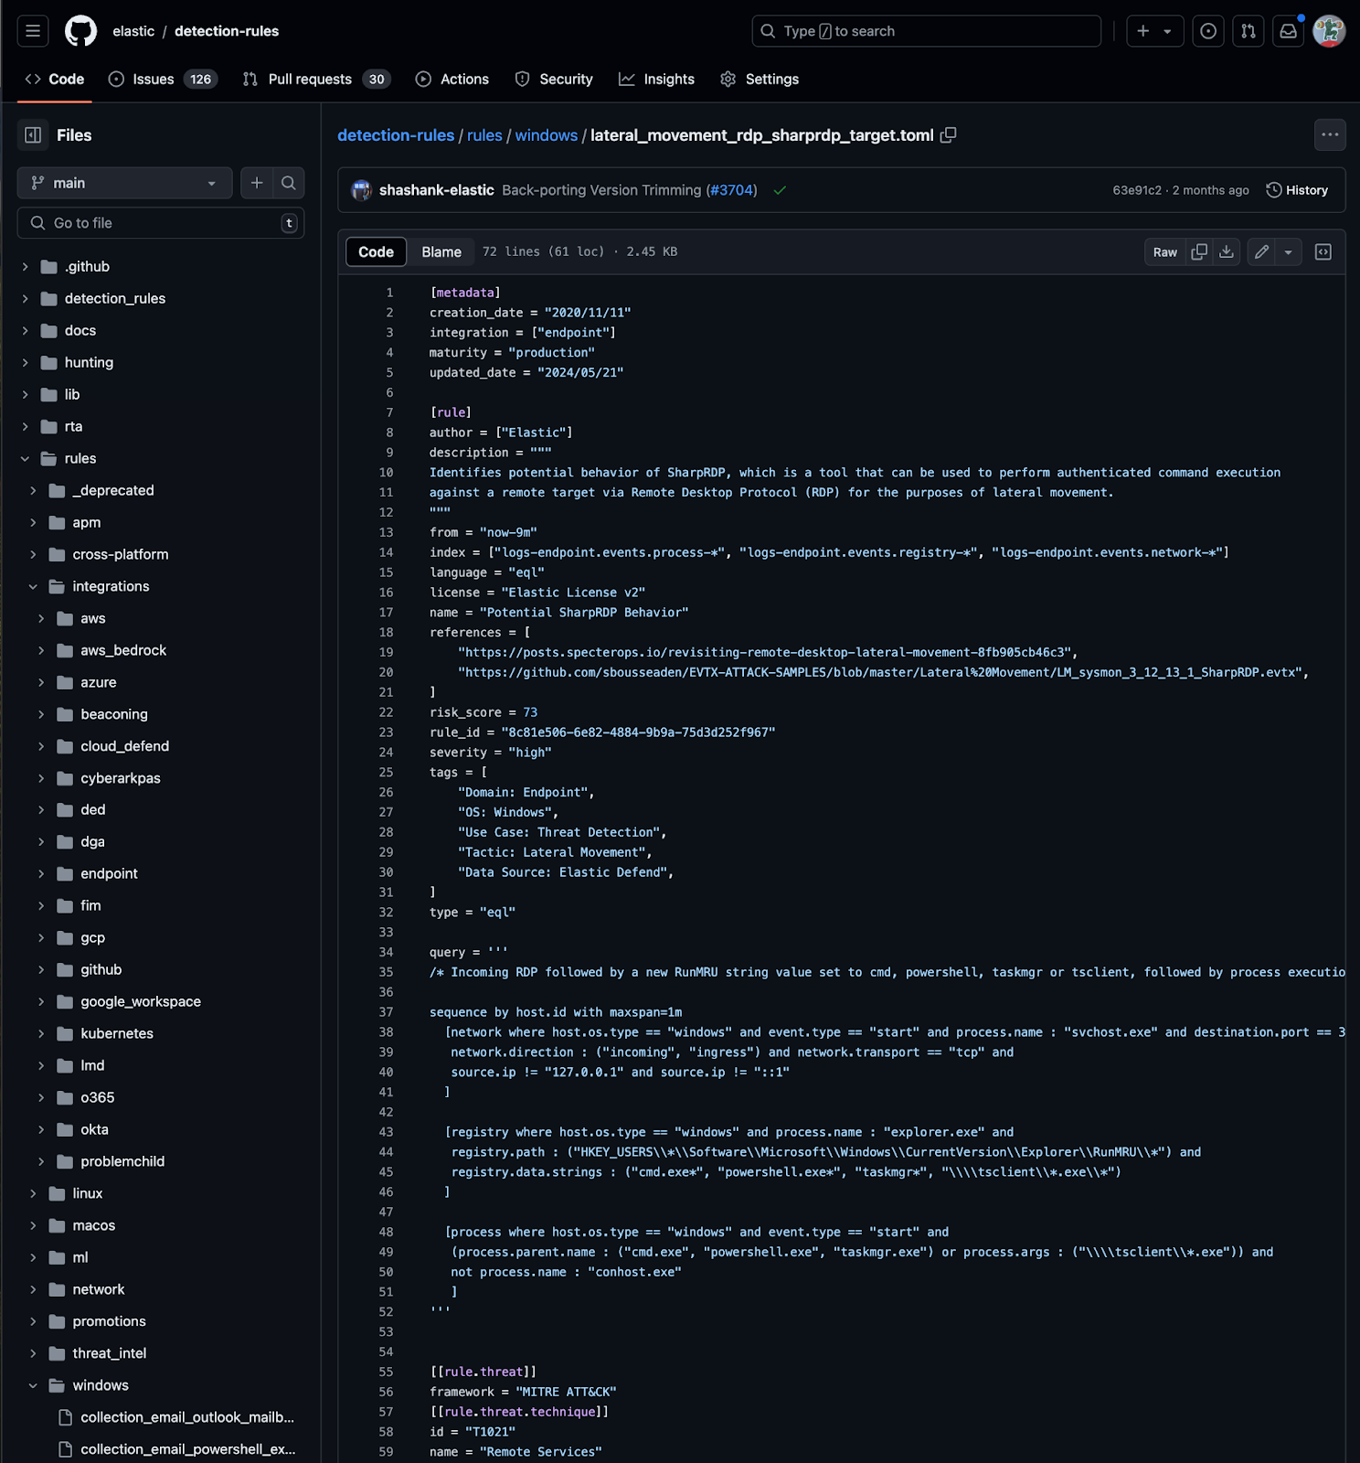Switch to the Blame view
The width and height of the screenshot is (1360, 1463).
click(441, 251)
